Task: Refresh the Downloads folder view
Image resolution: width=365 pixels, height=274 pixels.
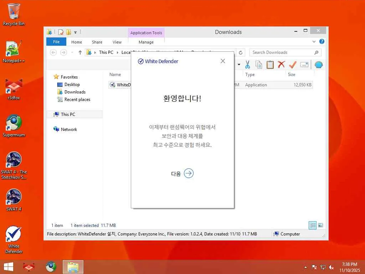Action: click(x=241, y=53)
